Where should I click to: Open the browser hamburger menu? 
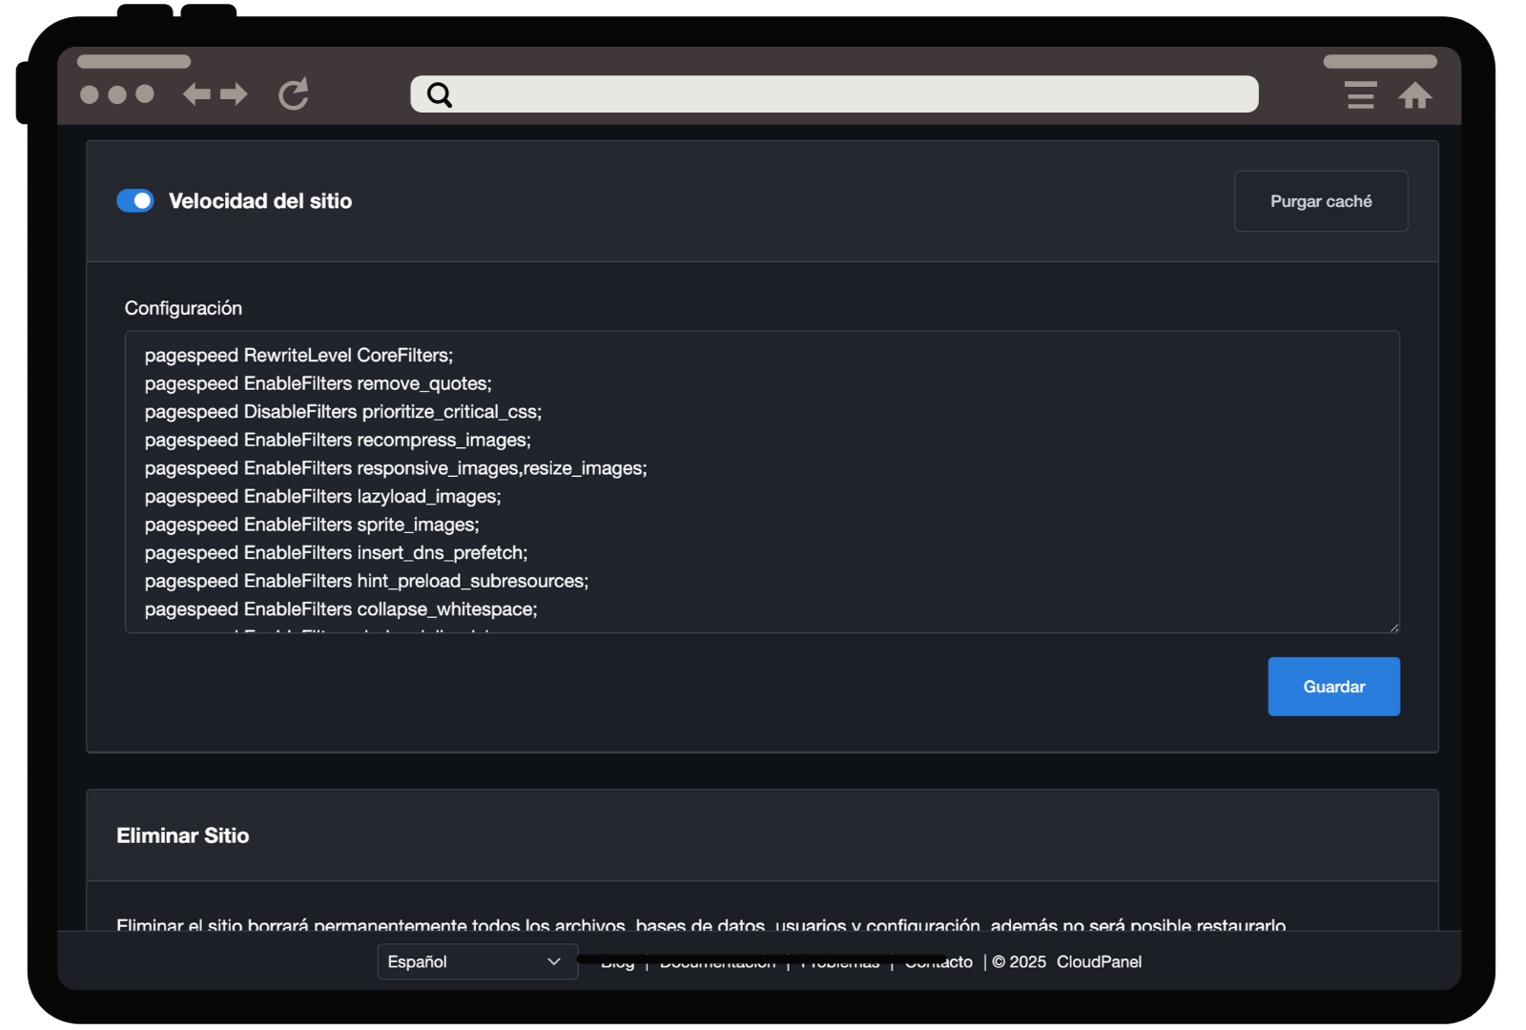point(1361,95)
